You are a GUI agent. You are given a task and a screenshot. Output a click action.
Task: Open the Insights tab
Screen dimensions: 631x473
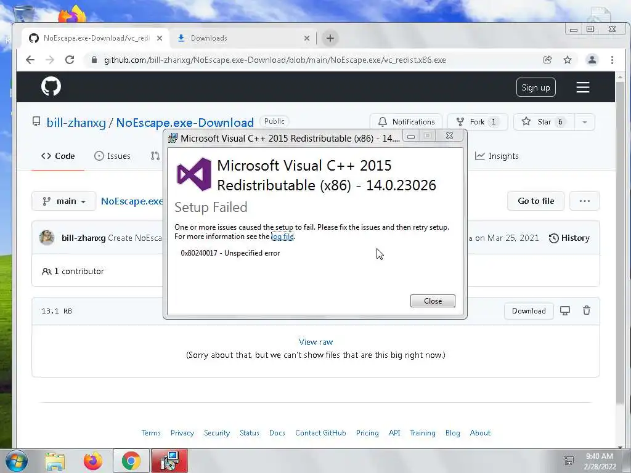497,156
